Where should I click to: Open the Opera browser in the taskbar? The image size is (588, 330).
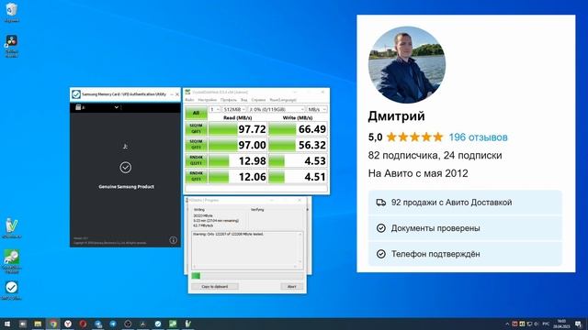click(83, 324)
